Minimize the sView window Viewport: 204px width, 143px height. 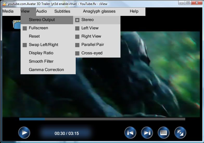(x=182, y=3)
